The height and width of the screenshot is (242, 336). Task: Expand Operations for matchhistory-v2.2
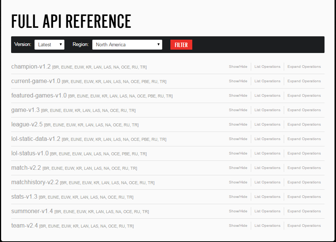[x=304, y=182]
